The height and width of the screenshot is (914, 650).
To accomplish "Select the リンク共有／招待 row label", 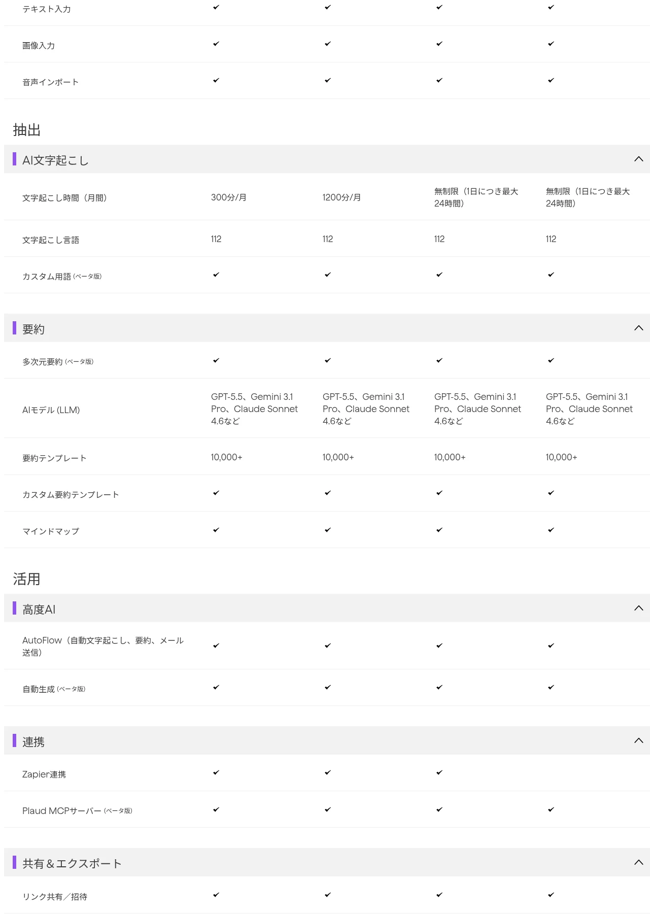I will [x=55, y=897].
